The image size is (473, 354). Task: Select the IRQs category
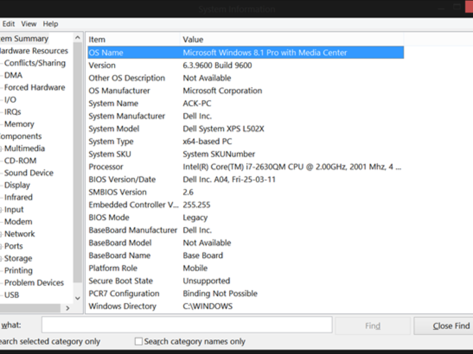click(13, 112)
